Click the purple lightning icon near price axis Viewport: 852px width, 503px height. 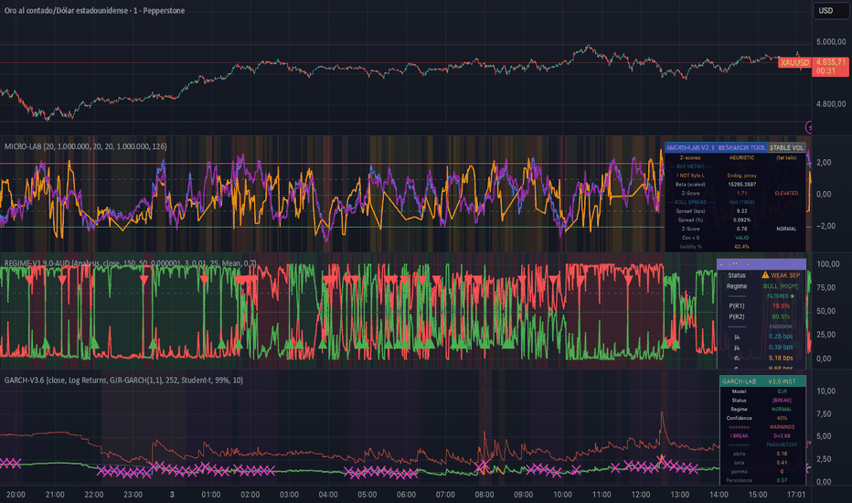tap(808, 127)
